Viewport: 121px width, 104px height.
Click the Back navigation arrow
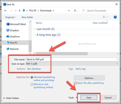click(x=6, y=11)
